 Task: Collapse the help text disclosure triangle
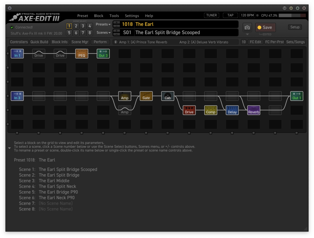point(10,148)
